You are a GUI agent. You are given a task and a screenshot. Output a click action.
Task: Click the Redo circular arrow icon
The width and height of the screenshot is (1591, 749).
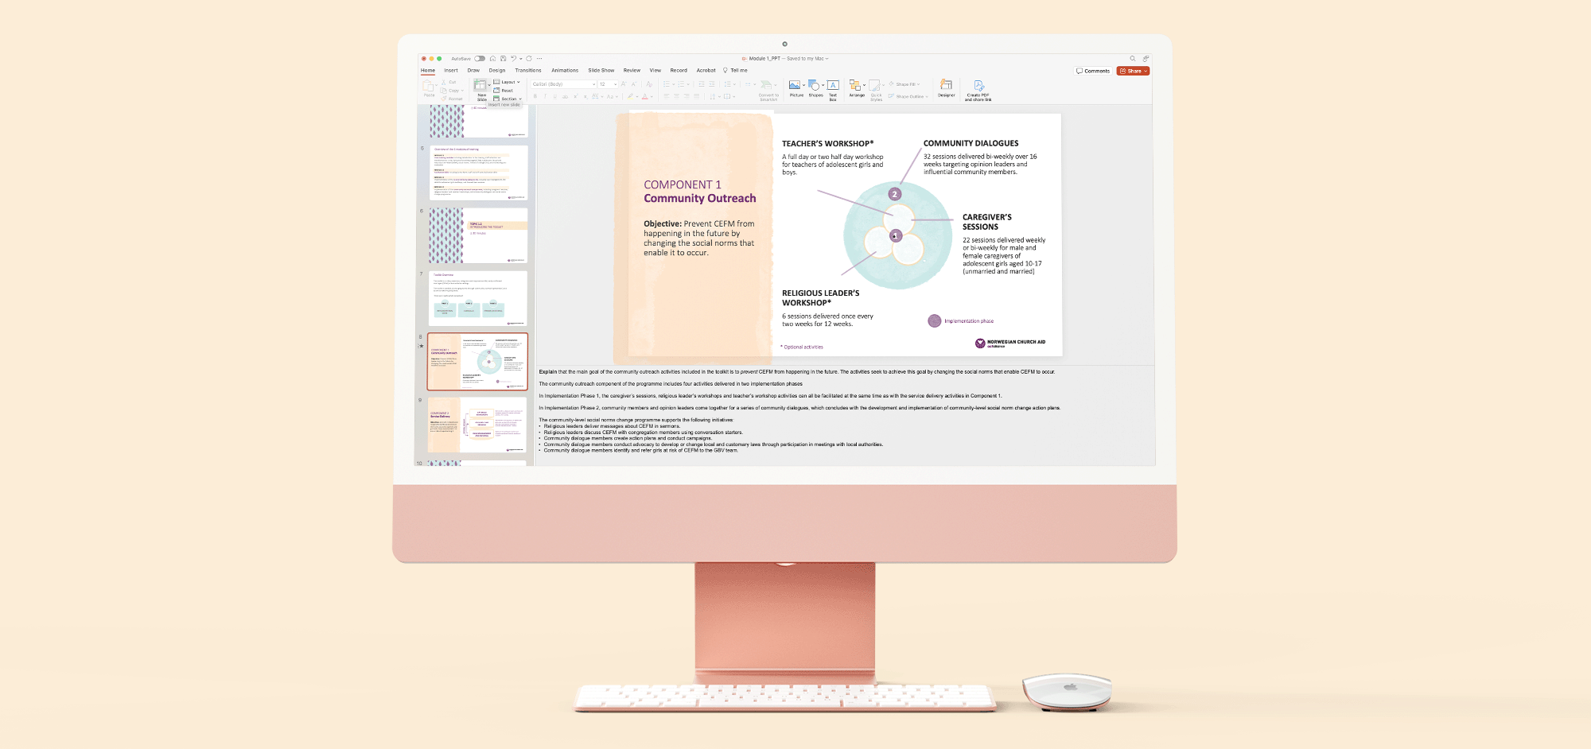point(529,58)
